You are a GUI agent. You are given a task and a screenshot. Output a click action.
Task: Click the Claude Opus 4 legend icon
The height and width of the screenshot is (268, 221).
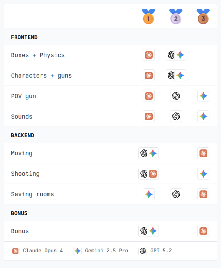coord(15,251)
